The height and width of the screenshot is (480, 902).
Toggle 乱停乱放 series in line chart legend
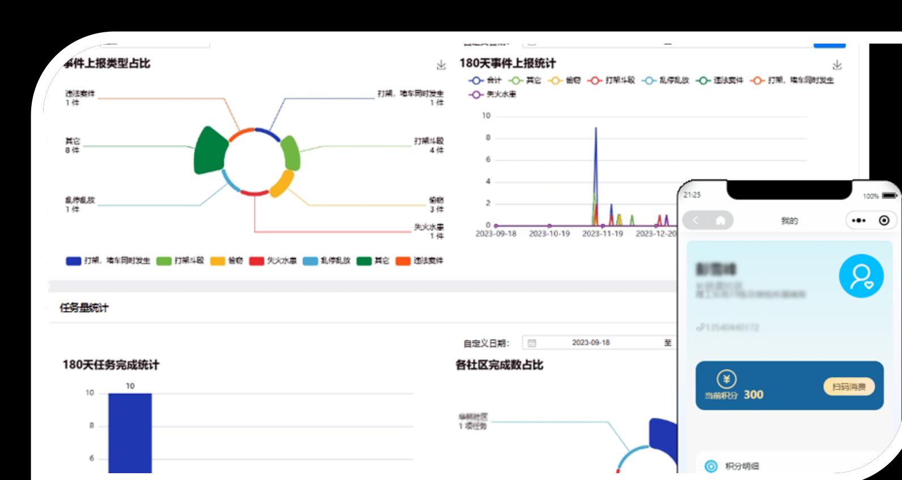[666, 80]
